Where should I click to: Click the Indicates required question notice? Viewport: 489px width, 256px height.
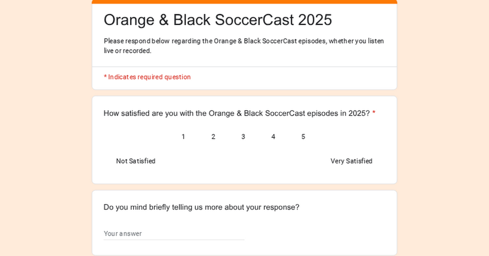tap(147, 77)
